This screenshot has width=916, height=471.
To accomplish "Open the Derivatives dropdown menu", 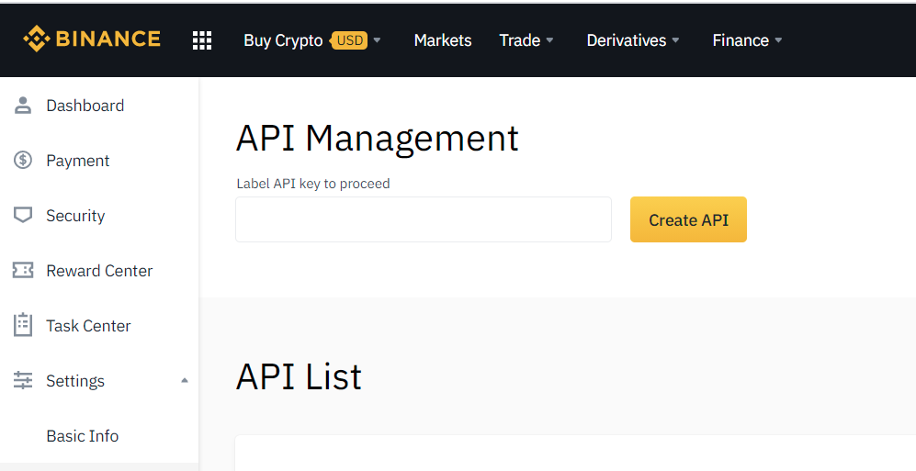I will 633,40.
